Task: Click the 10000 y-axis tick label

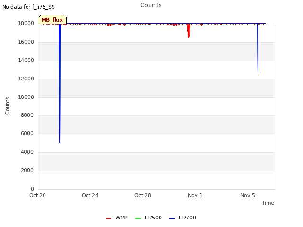Action: click(26, 97)
